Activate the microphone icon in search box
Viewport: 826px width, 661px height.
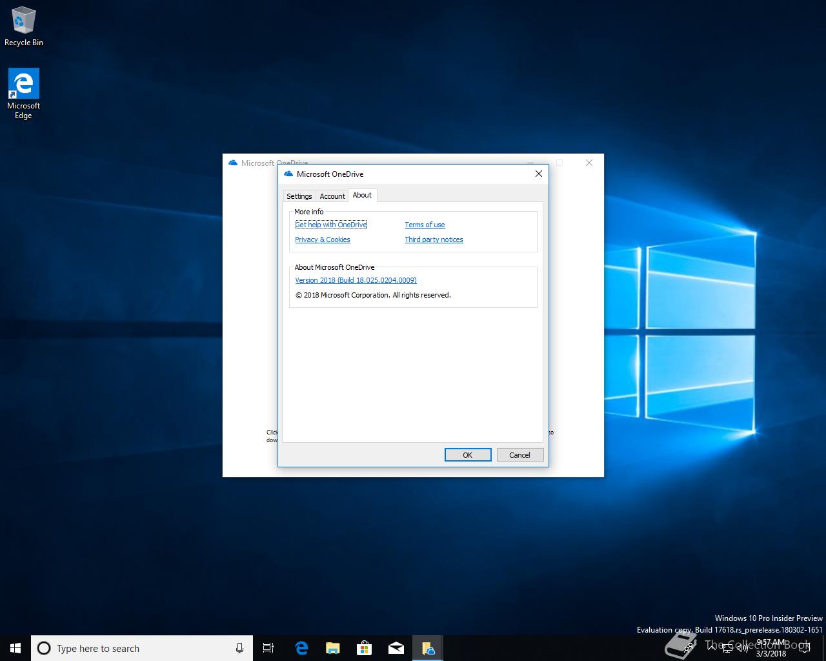pyautogui.click(x=239, y=648)
